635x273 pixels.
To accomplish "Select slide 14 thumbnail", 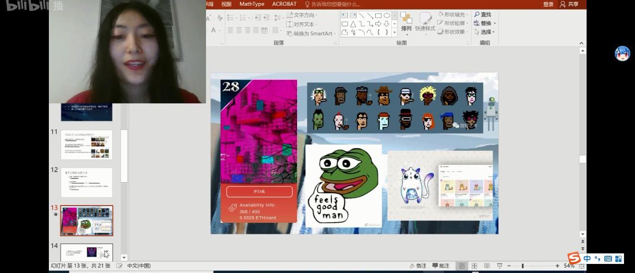I will point(87,252).
